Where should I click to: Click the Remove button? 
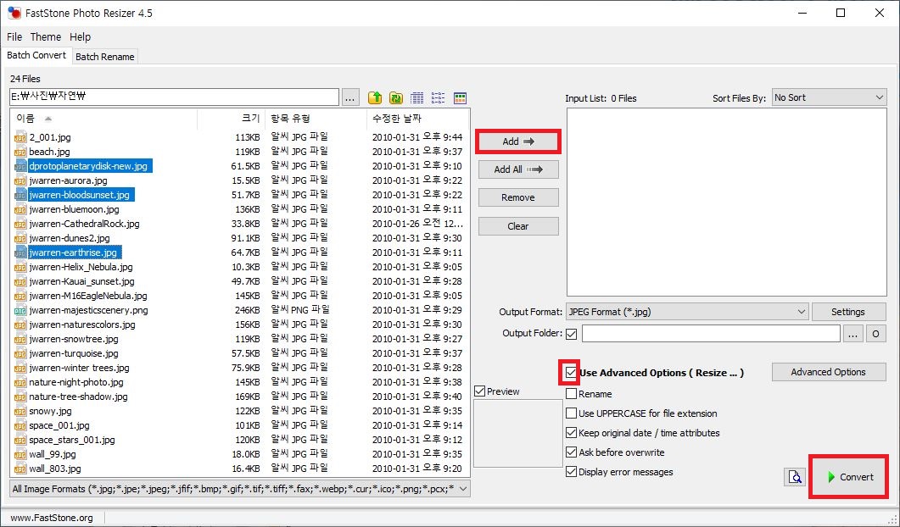click(518, 197)
